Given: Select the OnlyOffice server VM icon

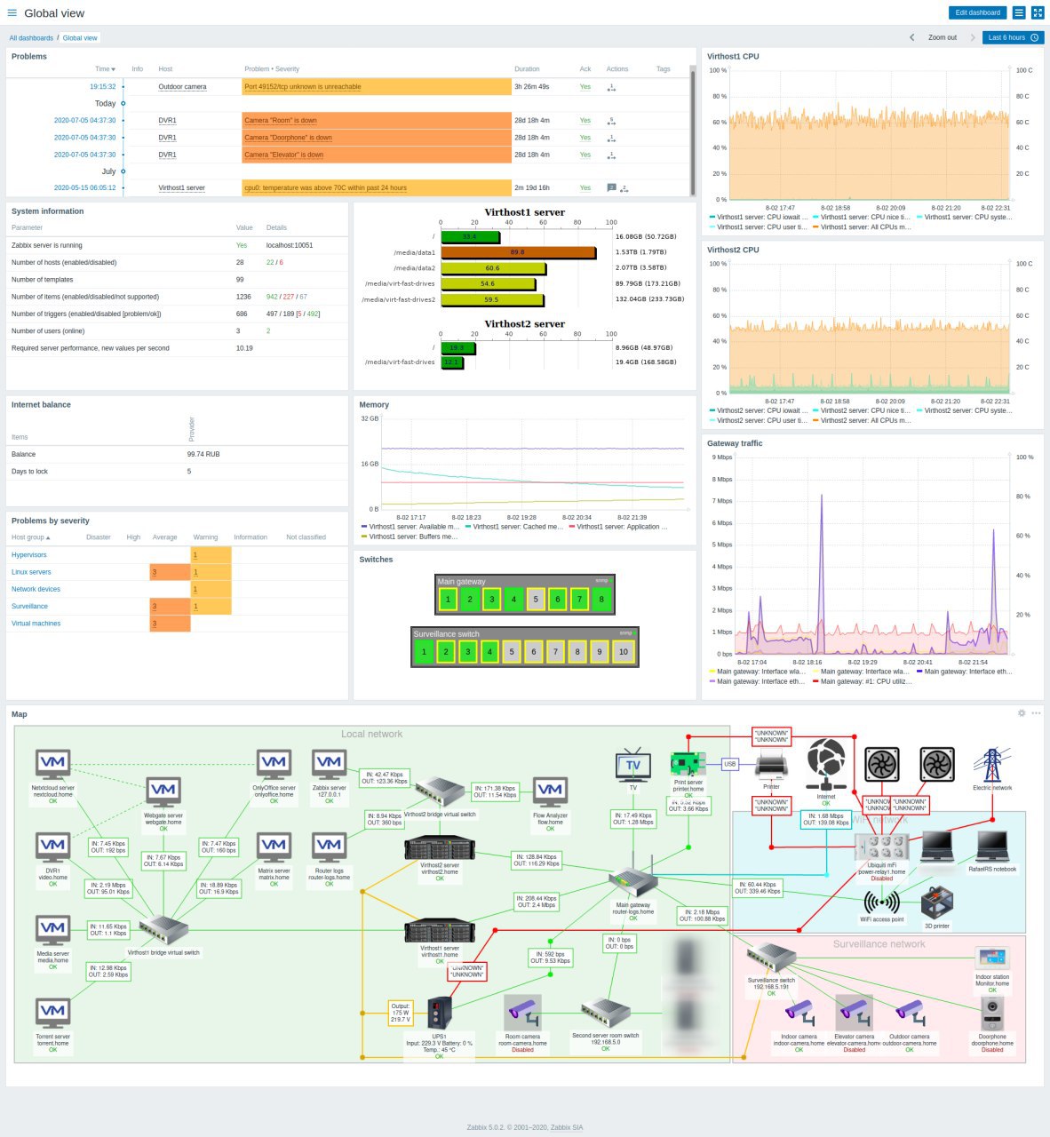Looking at the screenshot, I should point(274,765).
